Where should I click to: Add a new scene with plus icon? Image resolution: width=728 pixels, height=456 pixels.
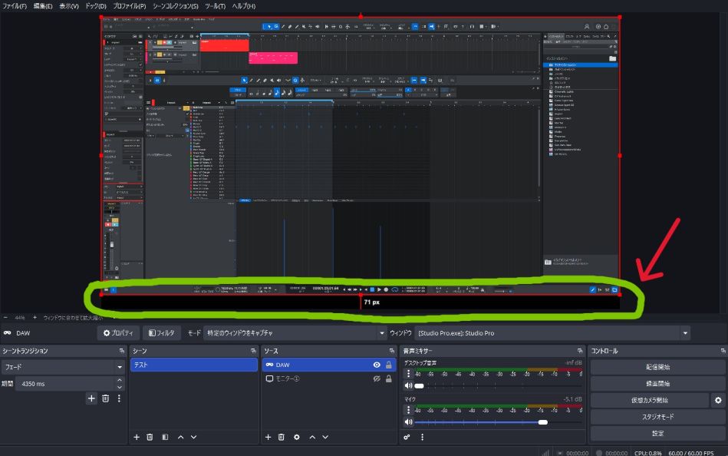click(x=137, y=437)
